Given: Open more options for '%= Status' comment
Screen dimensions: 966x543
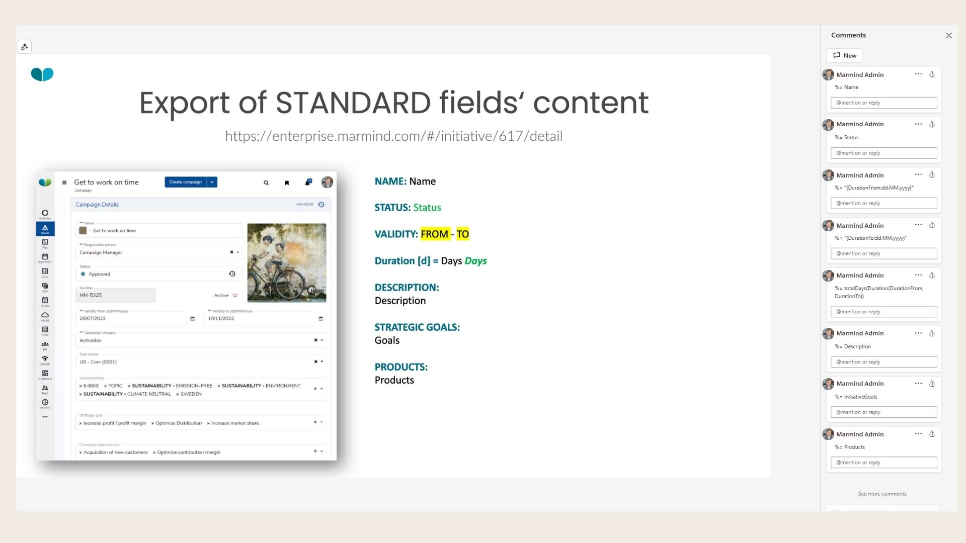Looking at the screenshot, I should [x=918, y=124].
